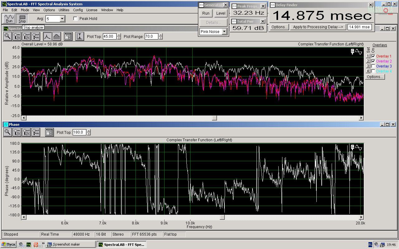The width and height of the screenshot is (399, 249).
Task: Select the zoom magnifier in Phase toolbar
Action: [7, 132]
